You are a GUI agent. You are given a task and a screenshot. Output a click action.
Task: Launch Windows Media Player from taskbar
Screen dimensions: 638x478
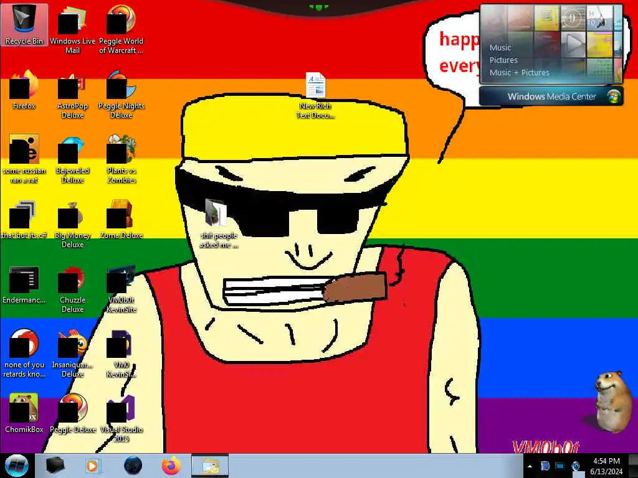93,466
